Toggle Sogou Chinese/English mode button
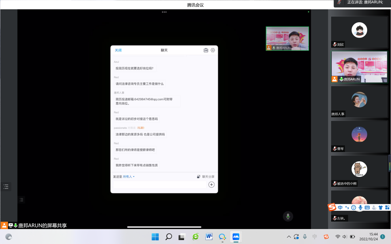 pos(340,208)
